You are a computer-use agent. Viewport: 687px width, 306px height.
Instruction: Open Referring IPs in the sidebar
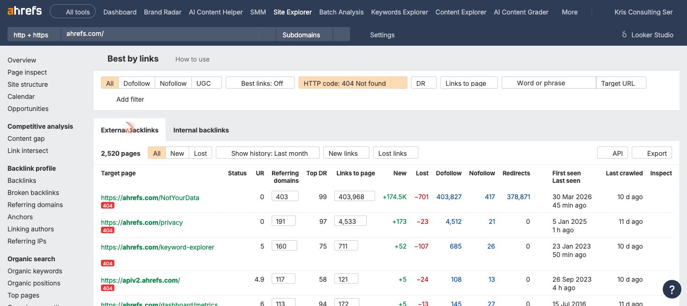[27, 241]
